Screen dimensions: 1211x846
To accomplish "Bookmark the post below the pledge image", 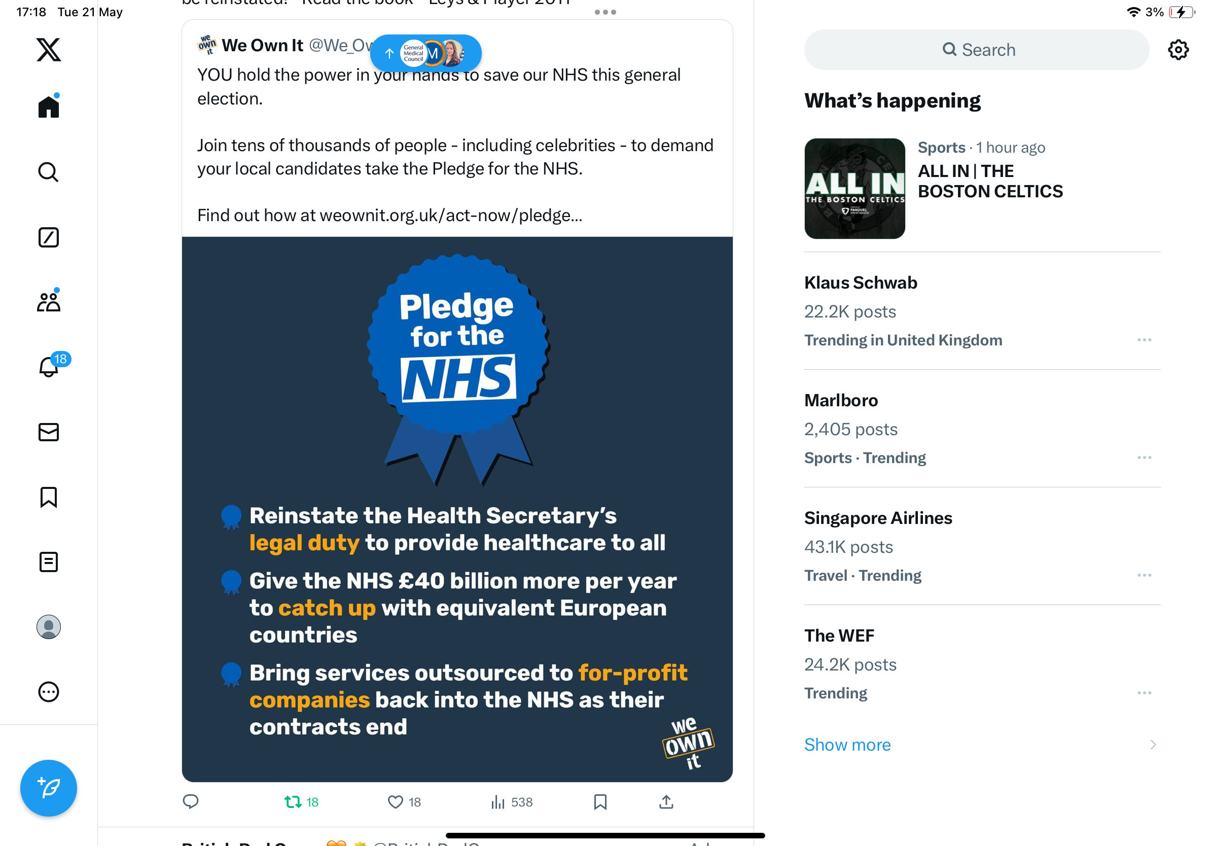I will 600,802.
